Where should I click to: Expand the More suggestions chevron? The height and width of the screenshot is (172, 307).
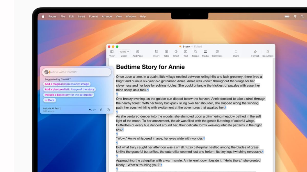50,100
